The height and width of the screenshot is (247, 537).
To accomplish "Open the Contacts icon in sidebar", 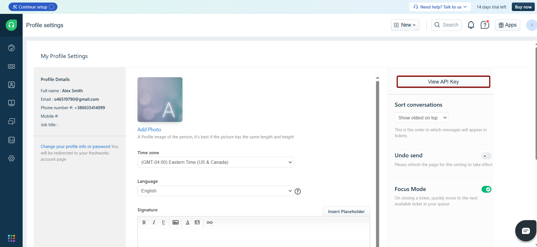I will coord(11,85).
